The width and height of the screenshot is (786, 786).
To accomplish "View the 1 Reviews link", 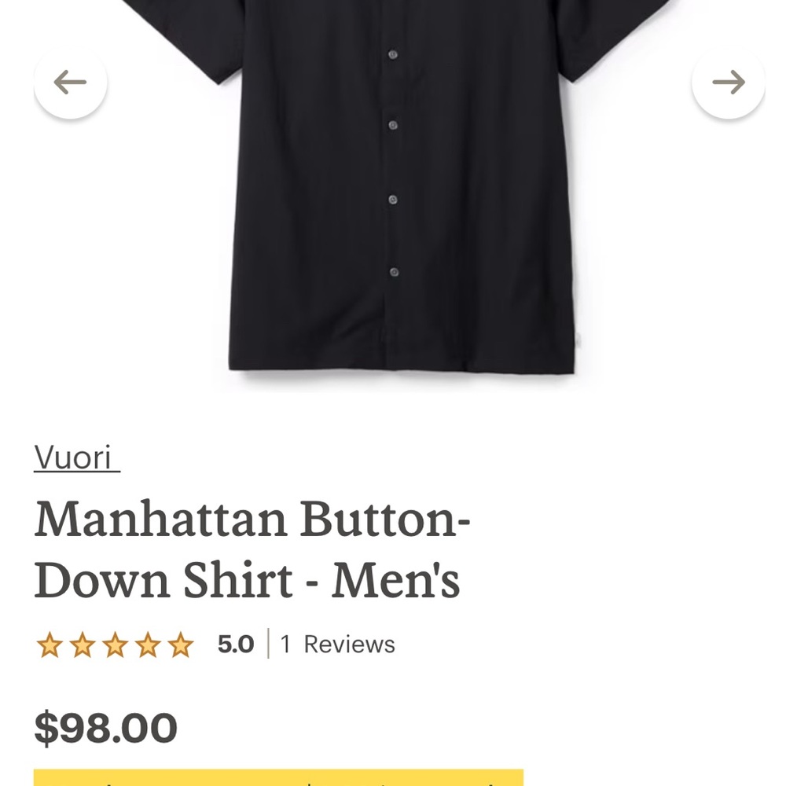I will coord(336,645).
